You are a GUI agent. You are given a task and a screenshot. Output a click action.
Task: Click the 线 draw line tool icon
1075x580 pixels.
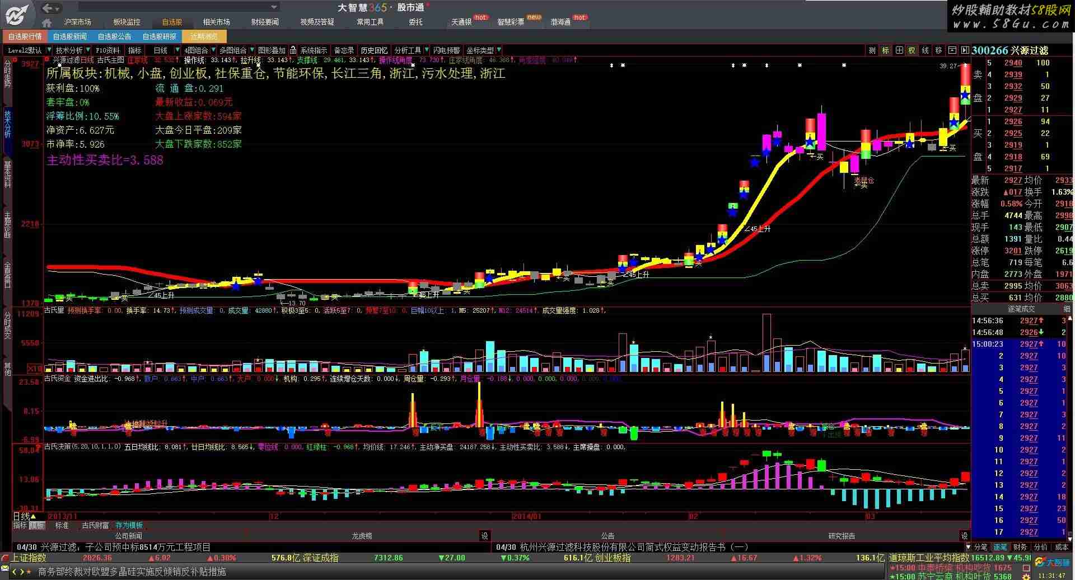[926, 50]
